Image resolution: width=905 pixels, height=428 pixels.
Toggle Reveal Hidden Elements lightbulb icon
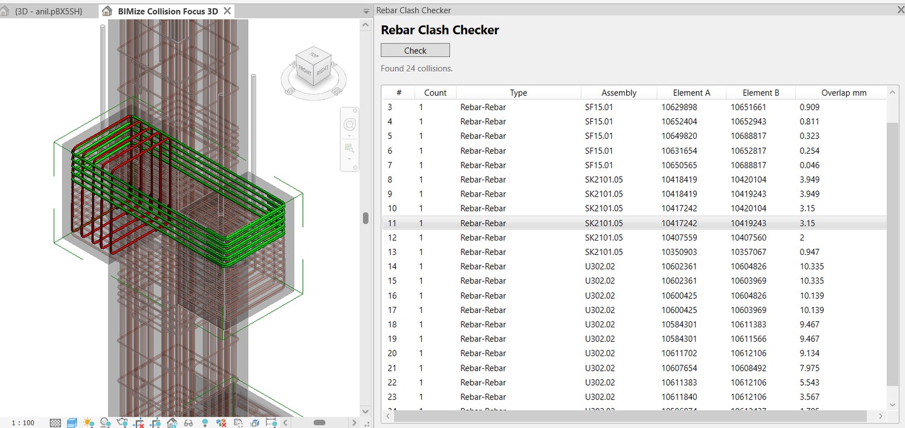coord(205,423)
